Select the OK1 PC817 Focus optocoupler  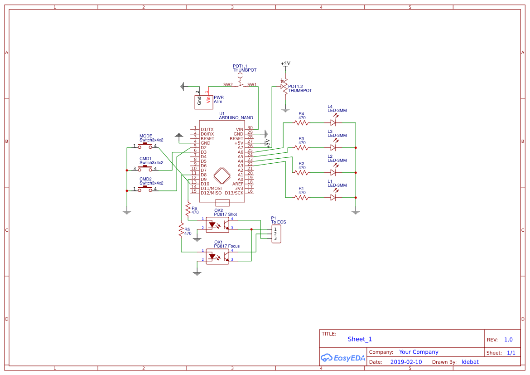coord(217,256)
